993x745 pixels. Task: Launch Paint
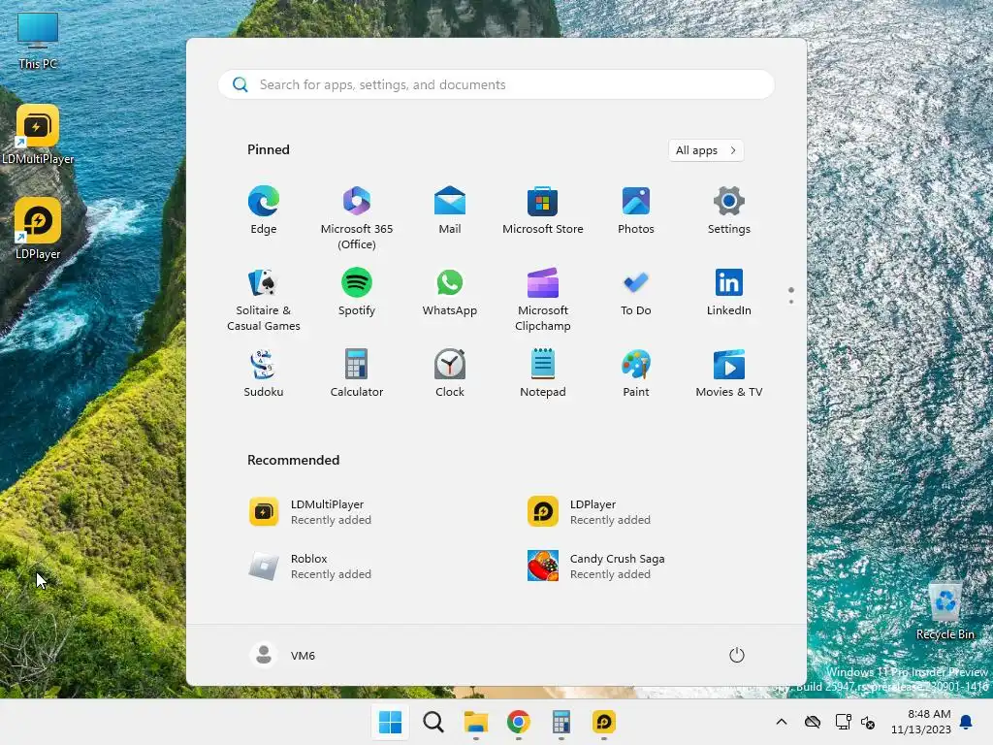click(x=636, y=373)
